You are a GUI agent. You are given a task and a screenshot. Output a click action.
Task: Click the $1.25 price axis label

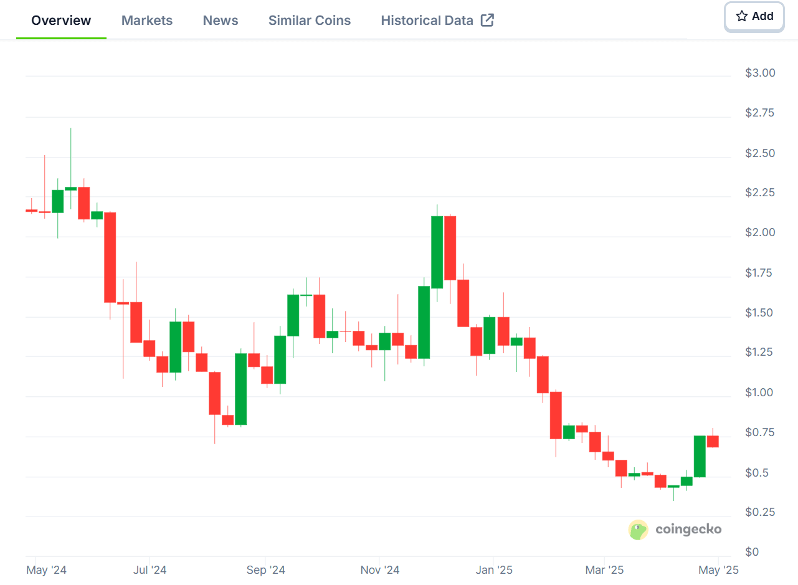click(x=760, y=353)
